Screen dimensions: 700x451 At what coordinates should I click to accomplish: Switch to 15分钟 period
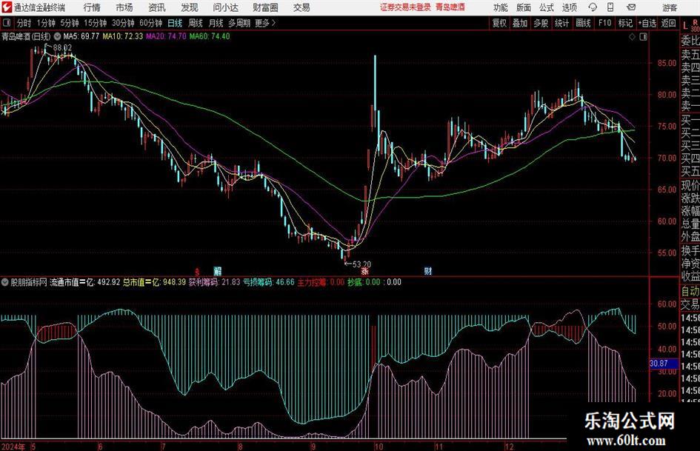[95, 23]
